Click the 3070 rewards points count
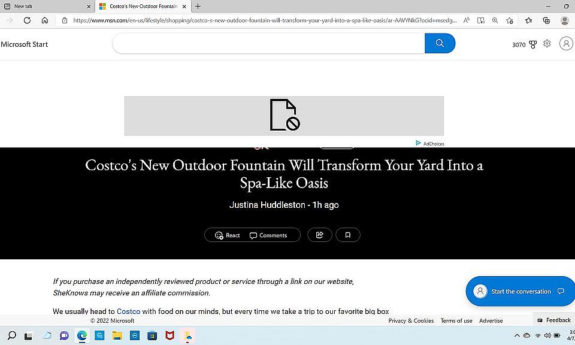The image size is (575, 345). [x=519, y=45]
